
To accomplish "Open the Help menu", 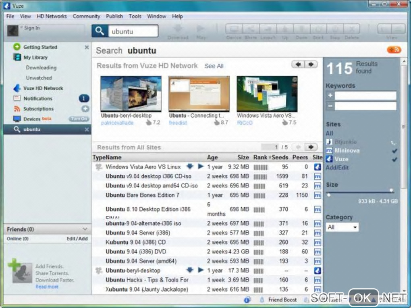I will coord(177,16).
